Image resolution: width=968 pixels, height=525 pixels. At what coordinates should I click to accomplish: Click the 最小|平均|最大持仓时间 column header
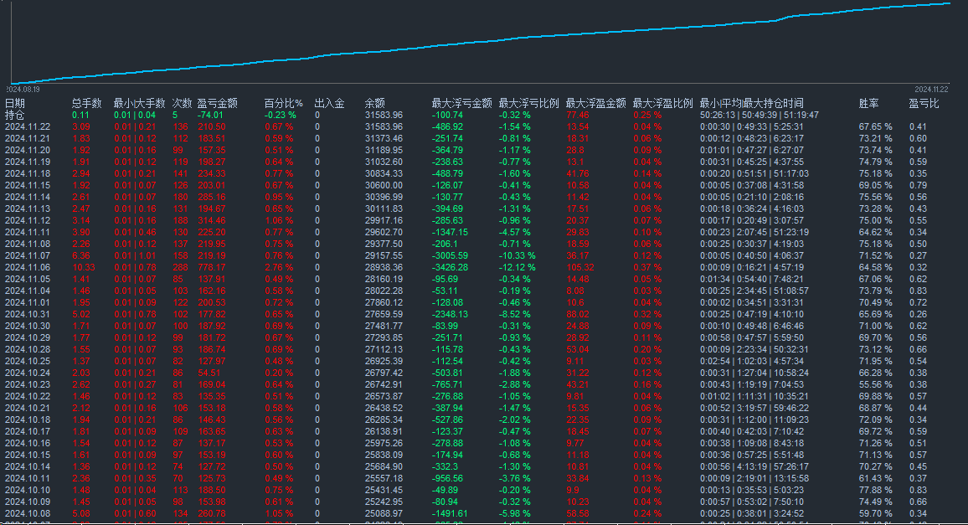752,103
